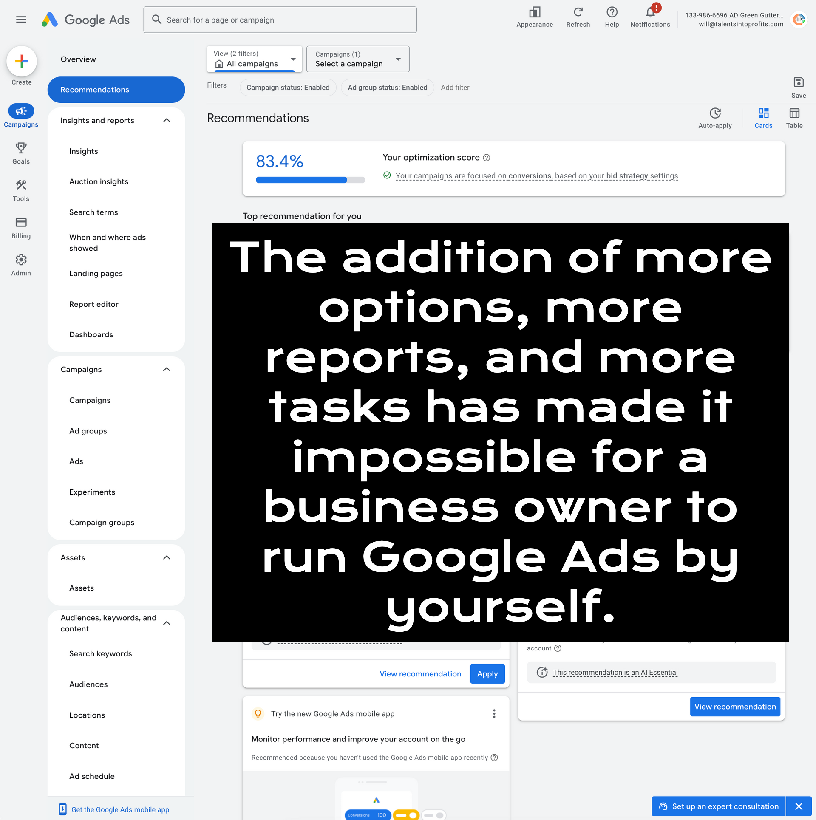
Task: Click This recommendation is an AI Essential
Action: pos(615,672)
